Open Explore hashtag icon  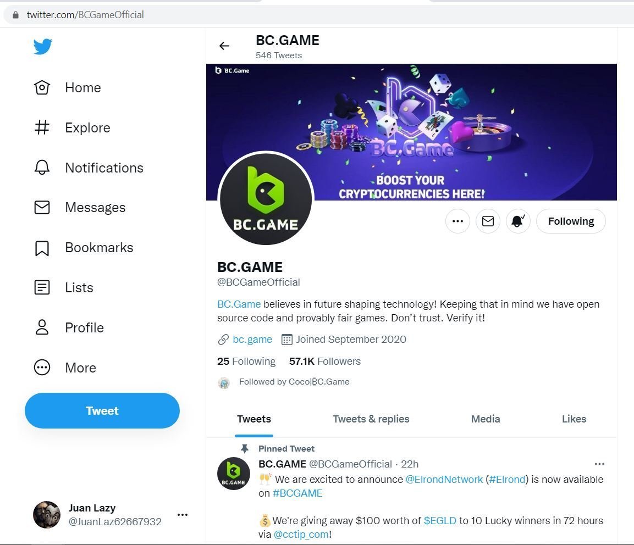click(42, 128)
